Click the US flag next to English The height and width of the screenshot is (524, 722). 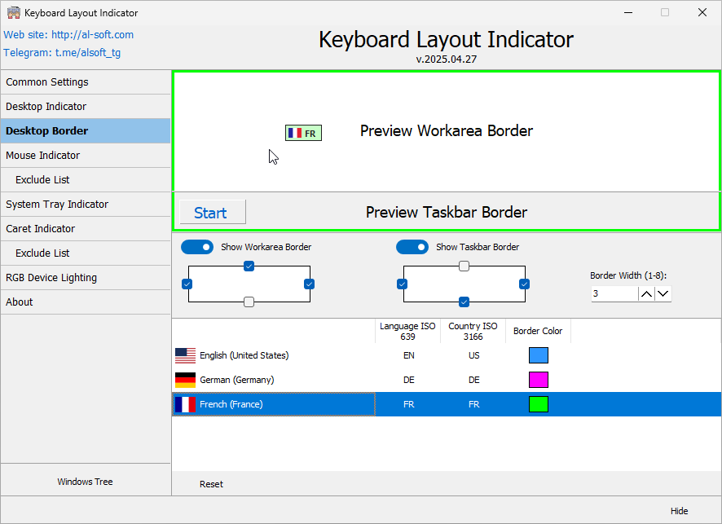pos(185,354)
